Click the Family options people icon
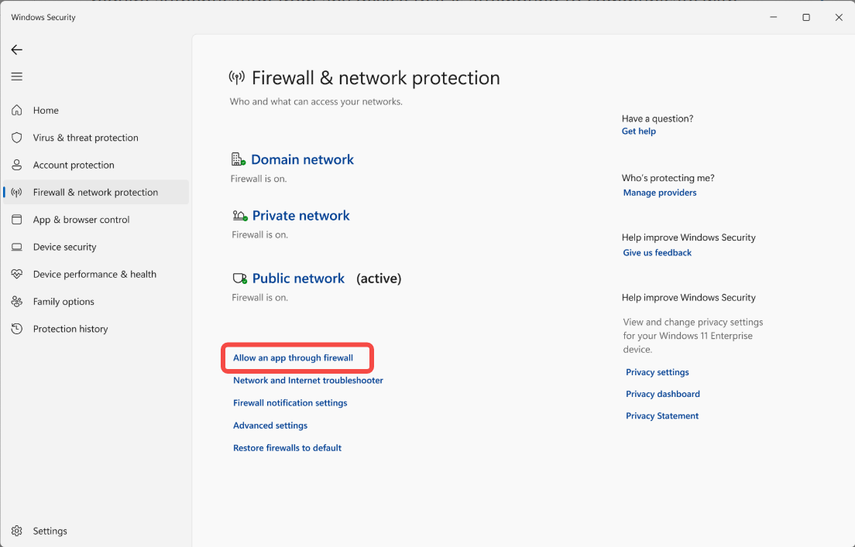Image resolution: width=855 pixels, height=547 pixels. [17, 301]
